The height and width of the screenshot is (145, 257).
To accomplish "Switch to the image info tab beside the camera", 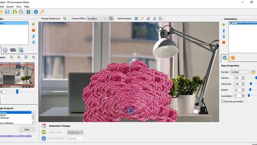I will [x=21, y=50].
